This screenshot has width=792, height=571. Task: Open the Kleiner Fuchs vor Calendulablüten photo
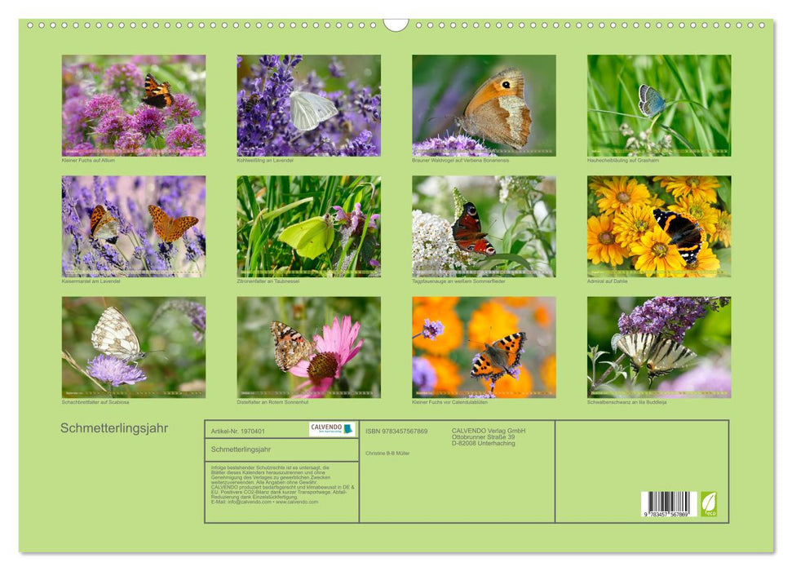coord(484,347)
